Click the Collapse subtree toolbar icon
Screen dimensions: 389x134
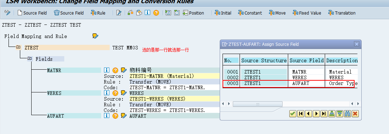(177, 13)
